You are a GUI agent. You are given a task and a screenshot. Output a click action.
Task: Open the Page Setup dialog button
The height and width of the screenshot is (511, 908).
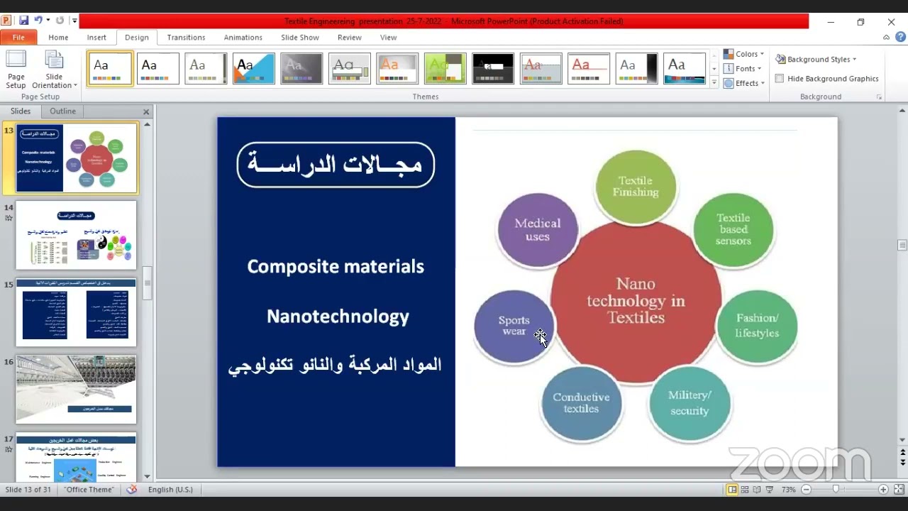tap(16, 70)
